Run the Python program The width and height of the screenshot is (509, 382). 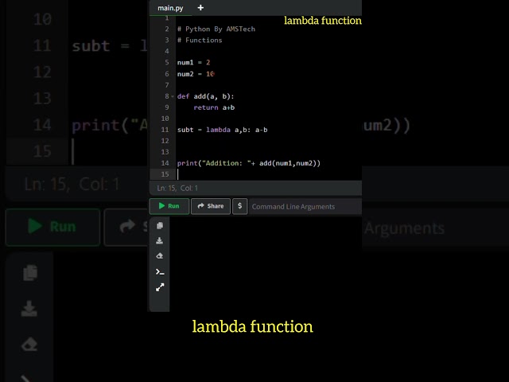[169, 206]
